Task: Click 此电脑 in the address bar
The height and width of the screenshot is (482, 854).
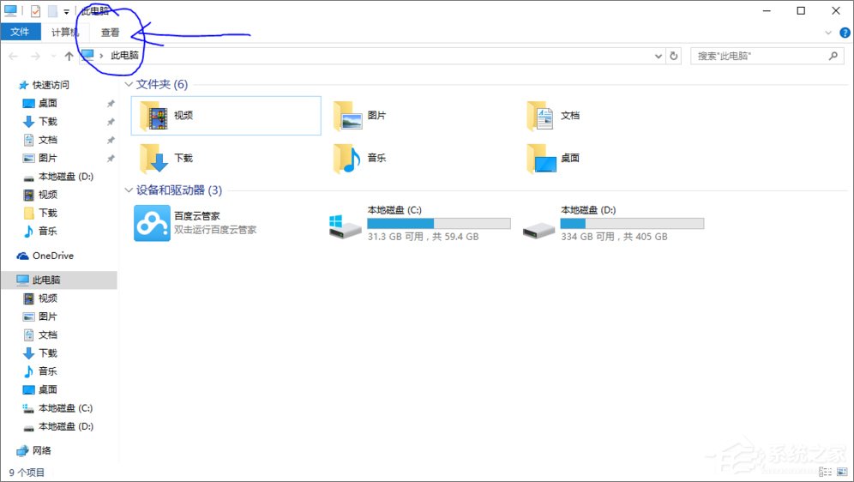Action: pyautogui.click(x=124, y=56)
